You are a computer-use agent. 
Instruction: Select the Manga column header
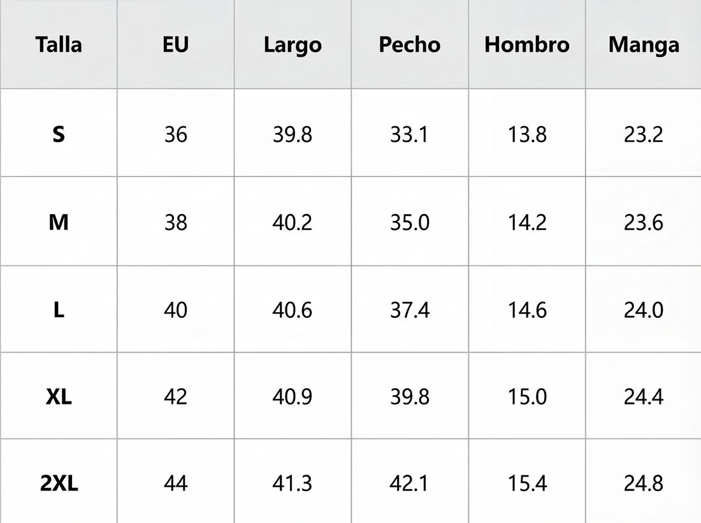click(x=644, y=46)
